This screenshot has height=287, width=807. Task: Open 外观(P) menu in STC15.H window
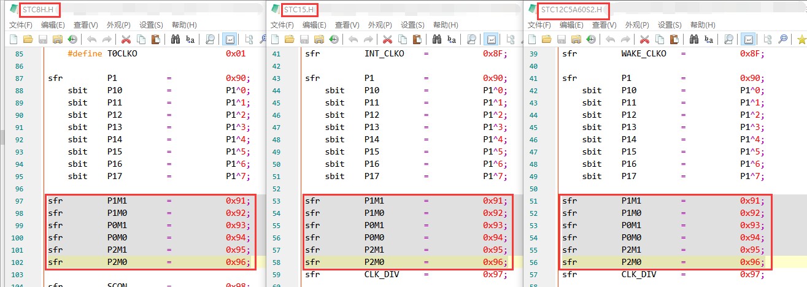(x=380, y=25)
